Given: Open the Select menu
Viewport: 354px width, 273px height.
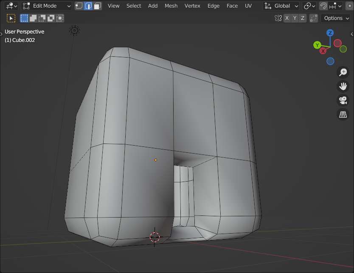Looking at the screenshot, I should point(134,6).
